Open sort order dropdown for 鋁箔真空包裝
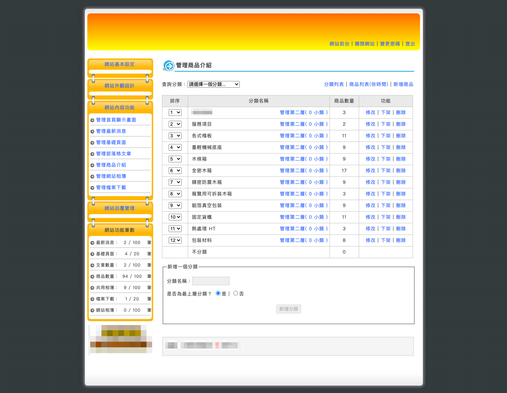 pyautogui.click(x=175, y=205)
